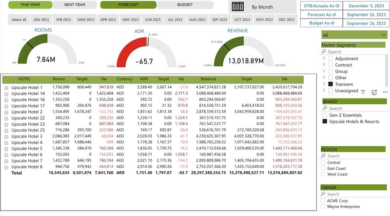
Task: Expand the Group segment tree arrow
Action: tap(324, 71)
